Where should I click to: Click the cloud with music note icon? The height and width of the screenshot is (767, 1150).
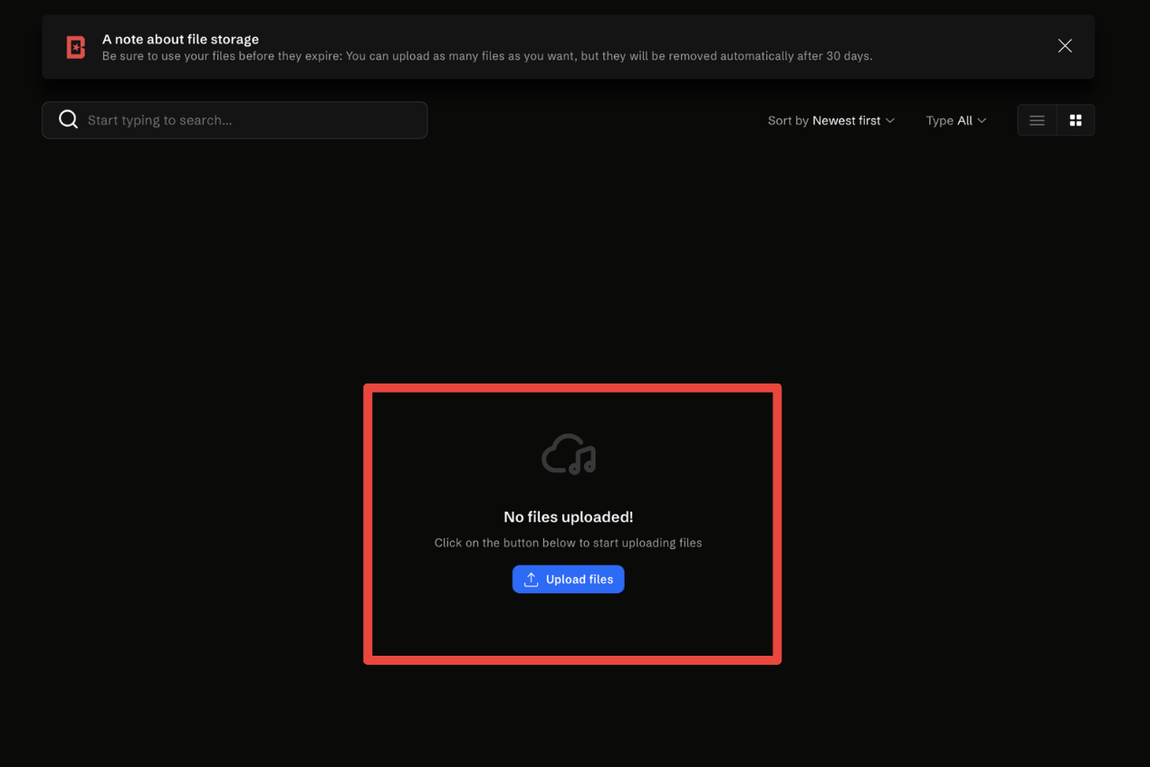pyautogui.click(x=569, y=454)
